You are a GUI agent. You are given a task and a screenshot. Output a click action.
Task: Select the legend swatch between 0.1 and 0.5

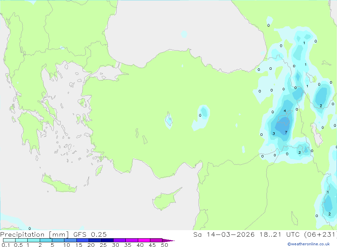(9, 240)
